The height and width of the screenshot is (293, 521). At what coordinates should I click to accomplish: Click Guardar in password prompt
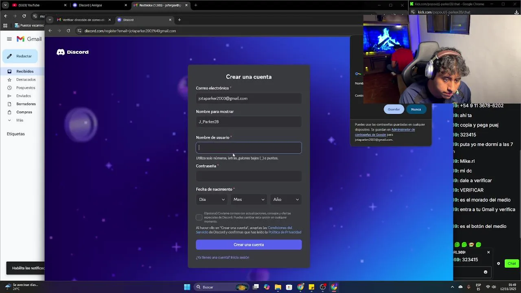394,109
